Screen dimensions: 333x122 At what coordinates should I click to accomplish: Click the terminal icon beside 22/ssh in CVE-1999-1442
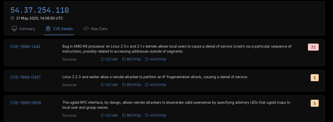point(103,59)
